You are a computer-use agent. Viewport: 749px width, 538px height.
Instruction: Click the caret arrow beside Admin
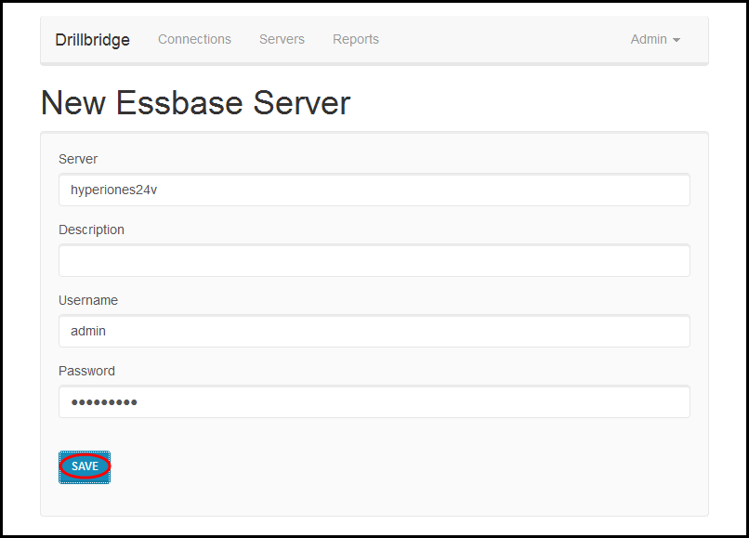tap(676, 40)
